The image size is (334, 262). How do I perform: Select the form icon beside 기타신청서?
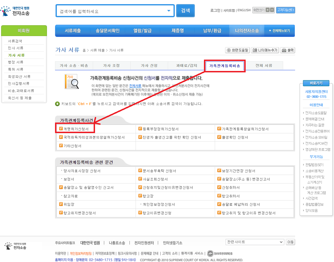[61, 145]
